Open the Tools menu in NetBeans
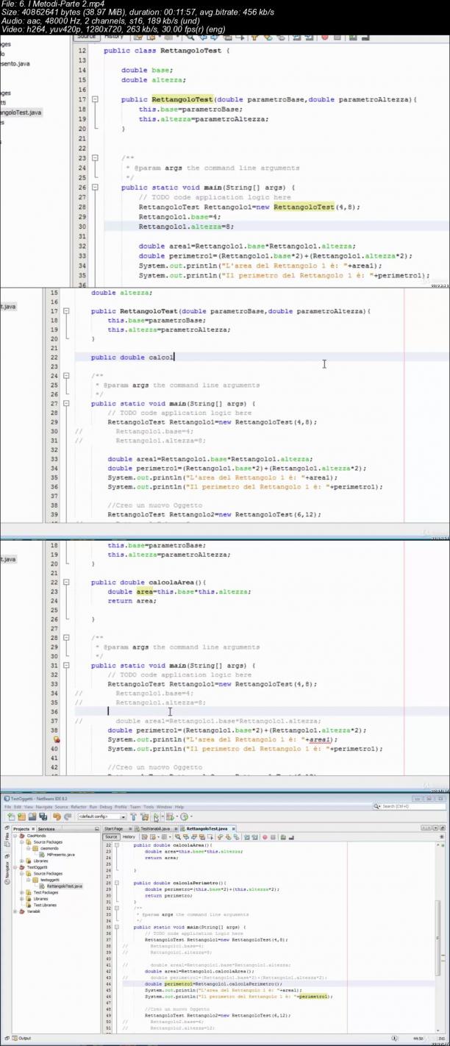Image resolution: width=450 pixels, height=1046 pixels. (x=149, y=807)
